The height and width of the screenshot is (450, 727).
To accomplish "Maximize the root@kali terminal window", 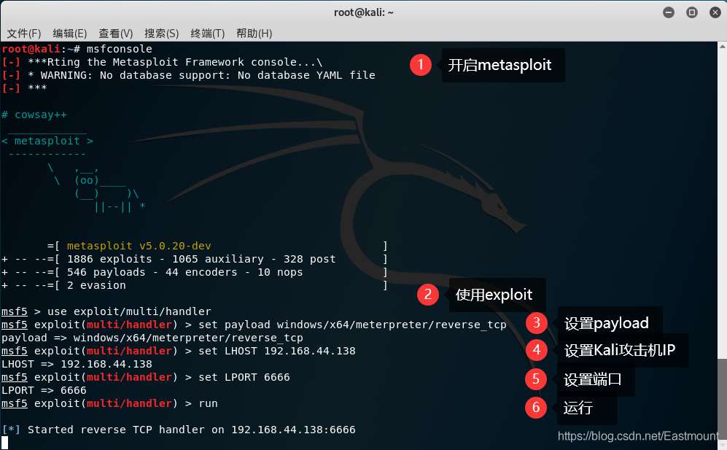I will tap(692, 12).
